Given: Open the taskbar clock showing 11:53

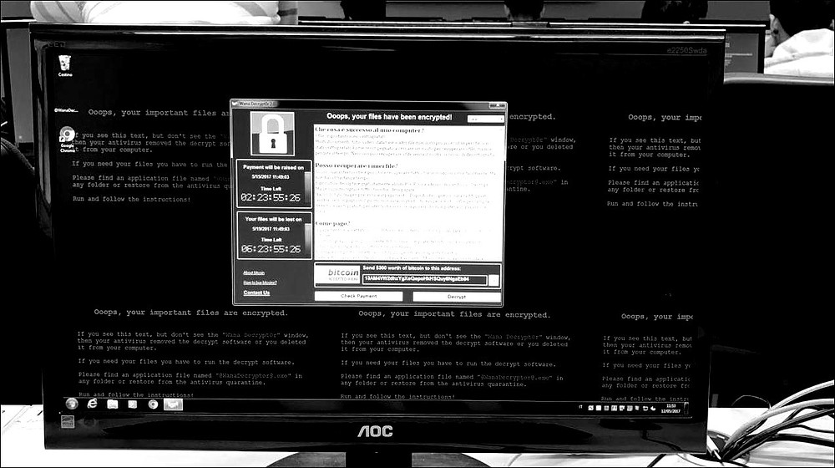Looking at the screenshot, I should pyautogui.click(x=671, y=409).
